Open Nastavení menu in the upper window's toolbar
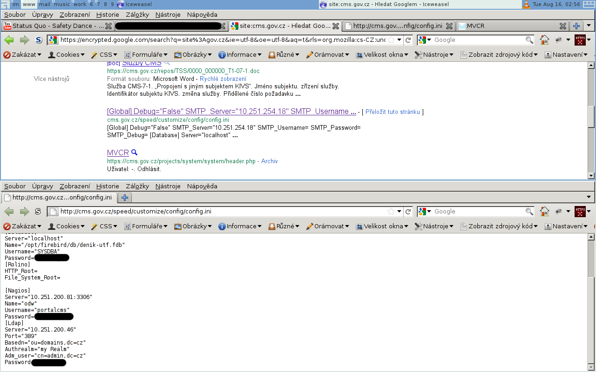596x372 pixels. [566, 55]
